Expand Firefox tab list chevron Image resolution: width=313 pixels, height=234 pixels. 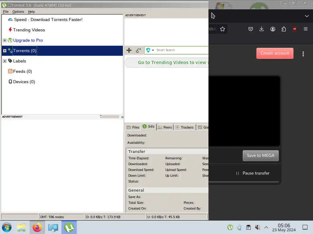307,16
